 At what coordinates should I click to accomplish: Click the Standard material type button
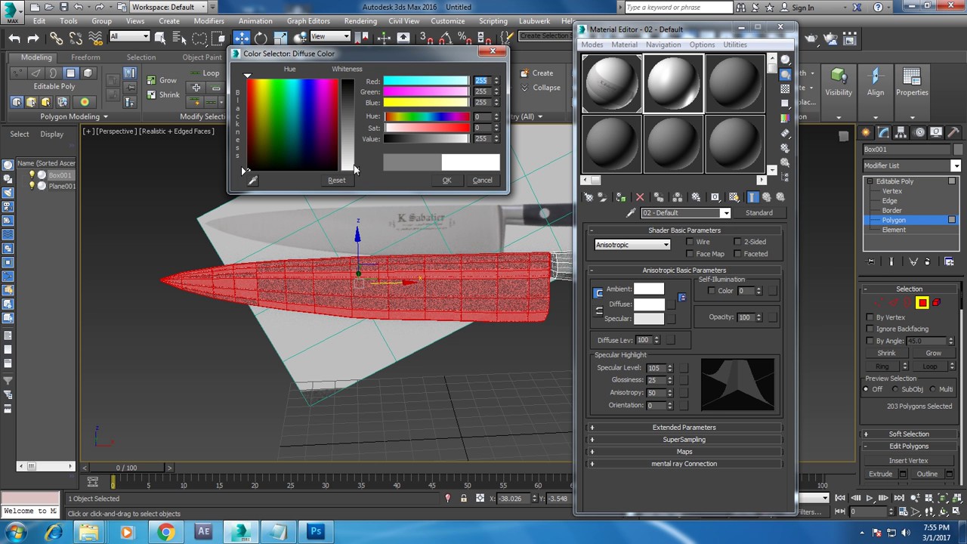759,213
